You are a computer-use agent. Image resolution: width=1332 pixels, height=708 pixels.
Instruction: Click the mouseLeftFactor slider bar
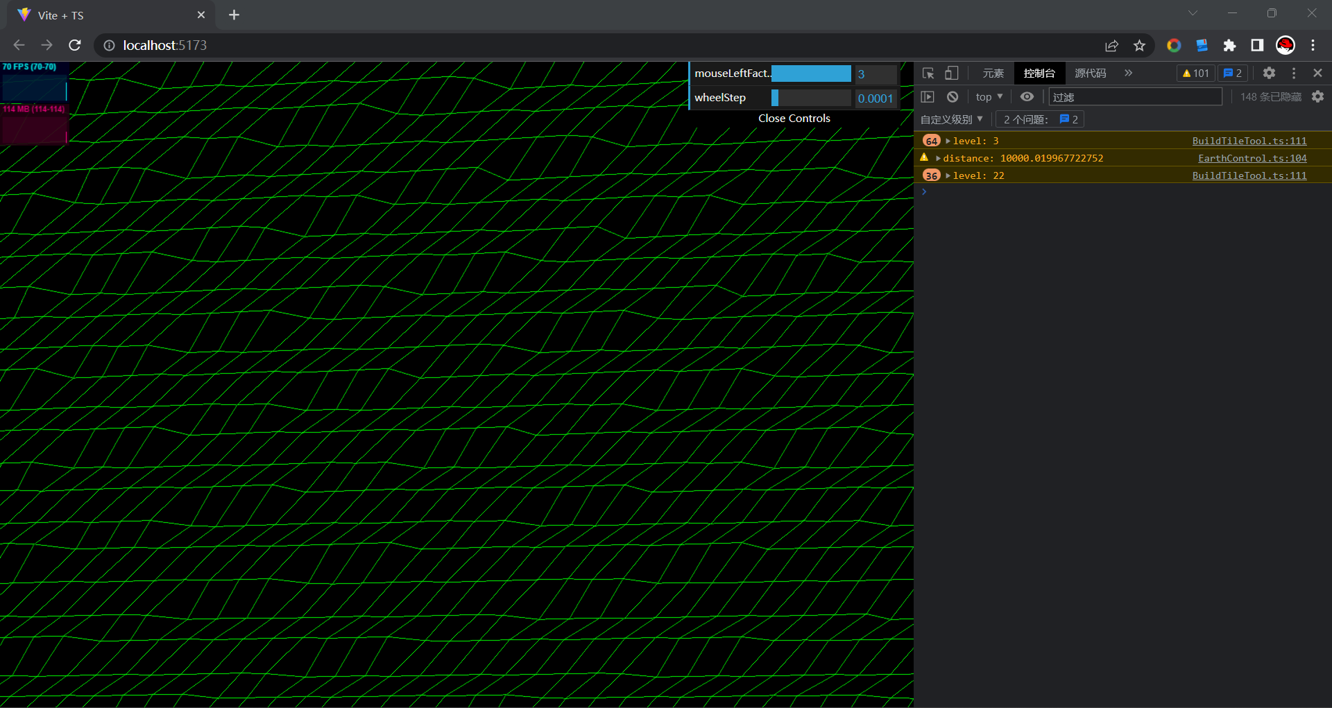811,74
